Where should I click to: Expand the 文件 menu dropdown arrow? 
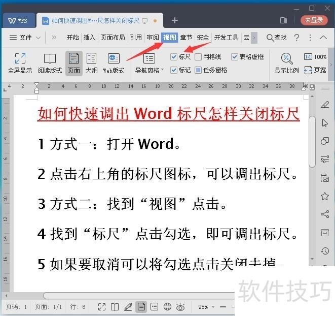38,38
